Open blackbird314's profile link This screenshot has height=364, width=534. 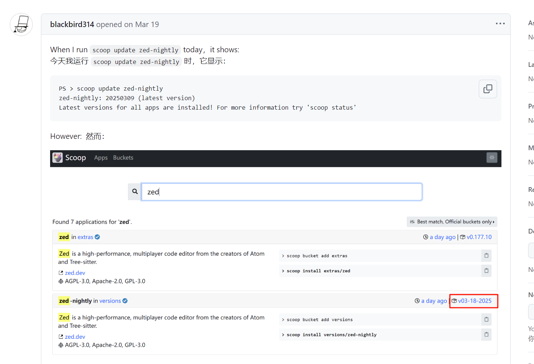pos(72,24)
